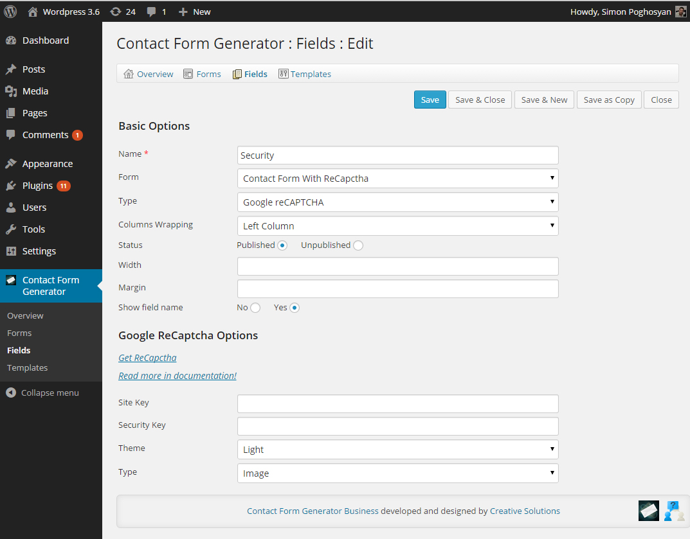Click the Margin input field
Screen dimensions: 690x539
(x=398, y=289)
